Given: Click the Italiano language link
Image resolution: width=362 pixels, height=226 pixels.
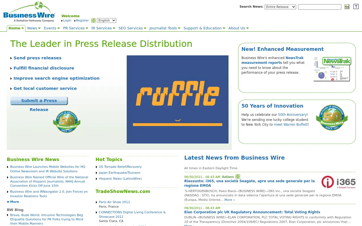Looking at the screenshot, I should (228, 177).
